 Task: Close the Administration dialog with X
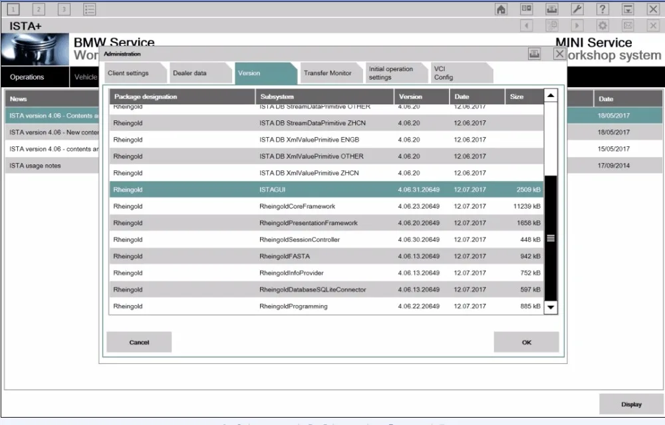point(559,54)
